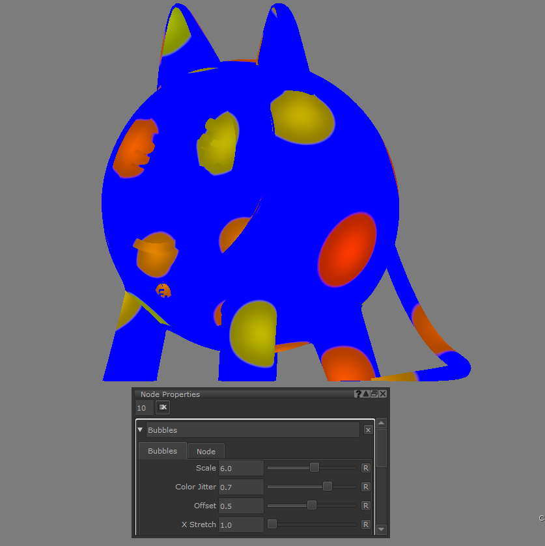Reset X Stretch with its R button
The width and height of the screenshot is (545, 546).
coord(366,525)
